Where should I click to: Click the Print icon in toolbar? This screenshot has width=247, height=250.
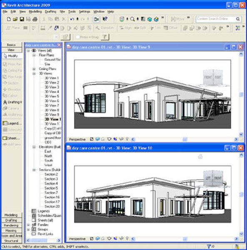point(35,19)
